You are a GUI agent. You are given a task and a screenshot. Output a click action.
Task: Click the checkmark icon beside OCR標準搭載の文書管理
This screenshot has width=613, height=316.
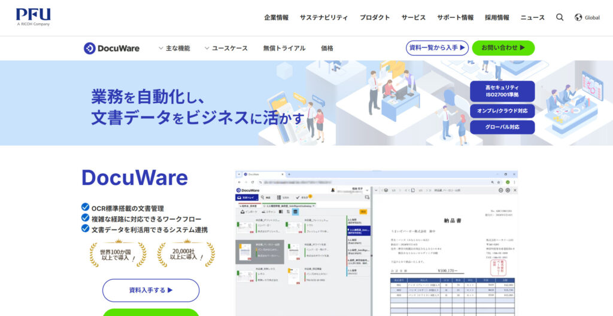85,207
